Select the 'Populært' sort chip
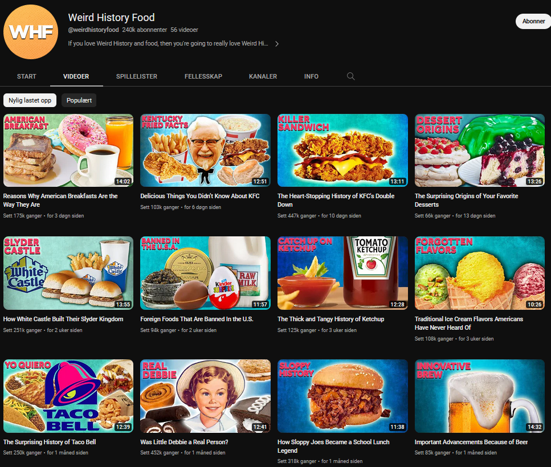551x467 pixels. click(x=79, y=100)
